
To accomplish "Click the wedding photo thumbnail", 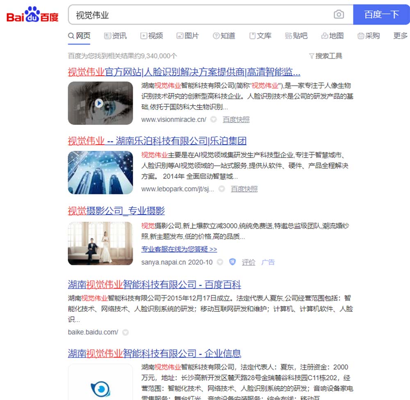I will tap(100, 243).
